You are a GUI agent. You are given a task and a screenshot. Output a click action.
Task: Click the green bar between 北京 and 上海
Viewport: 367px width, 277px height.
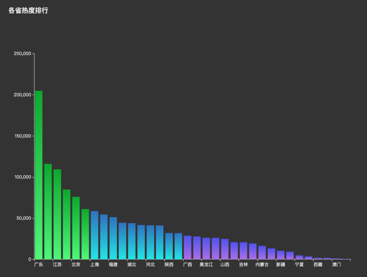click(x=85, y=234)
